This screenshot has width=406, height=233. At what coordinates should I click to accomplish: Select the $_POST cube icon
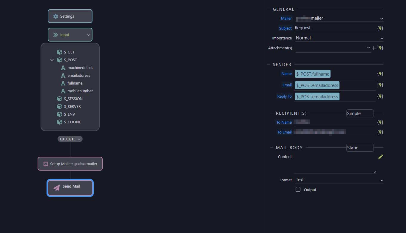tap(60, 60)
